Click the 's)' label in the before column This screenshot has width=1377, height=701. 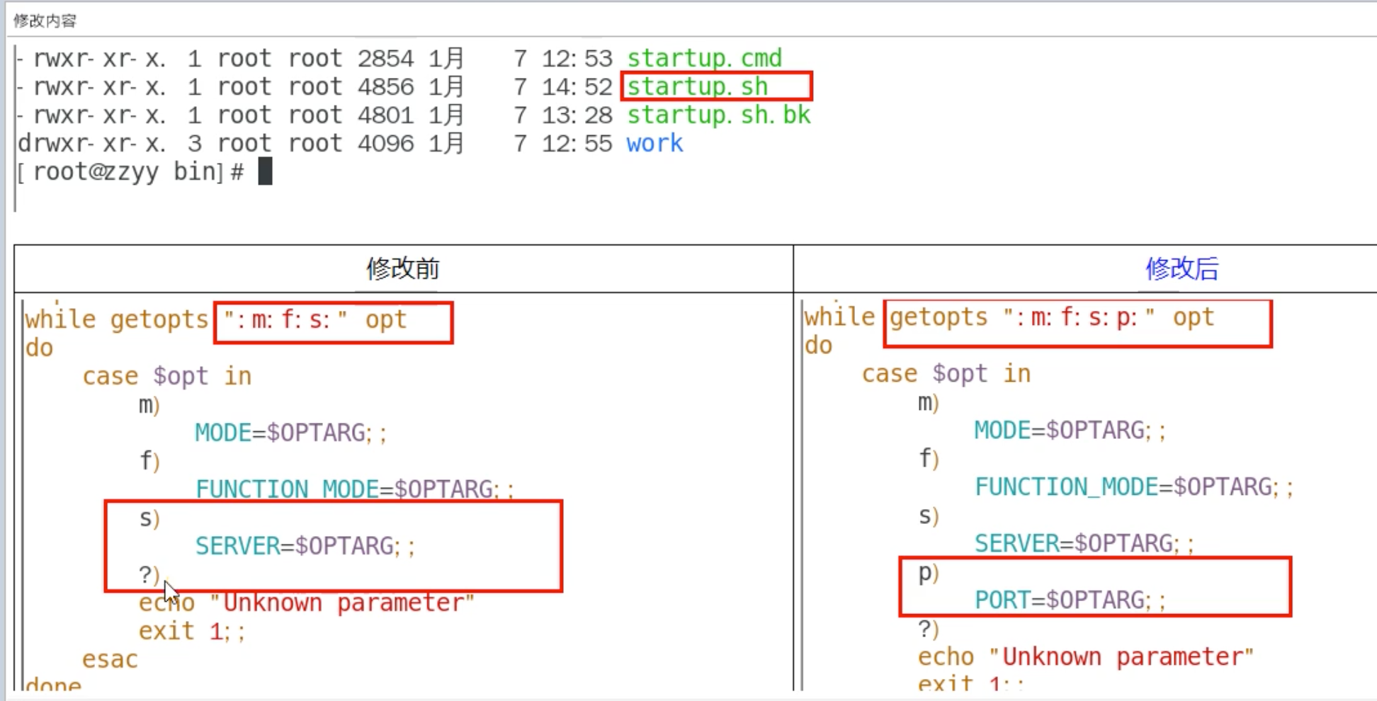[x=149, y=518]
